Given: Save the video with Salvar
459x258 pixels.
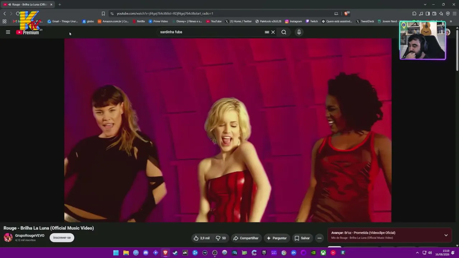Looking at the screenshot, I should [302, 238].
